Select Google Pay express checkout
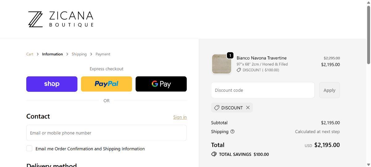This screenshot has height=167, width=371. 161,84
